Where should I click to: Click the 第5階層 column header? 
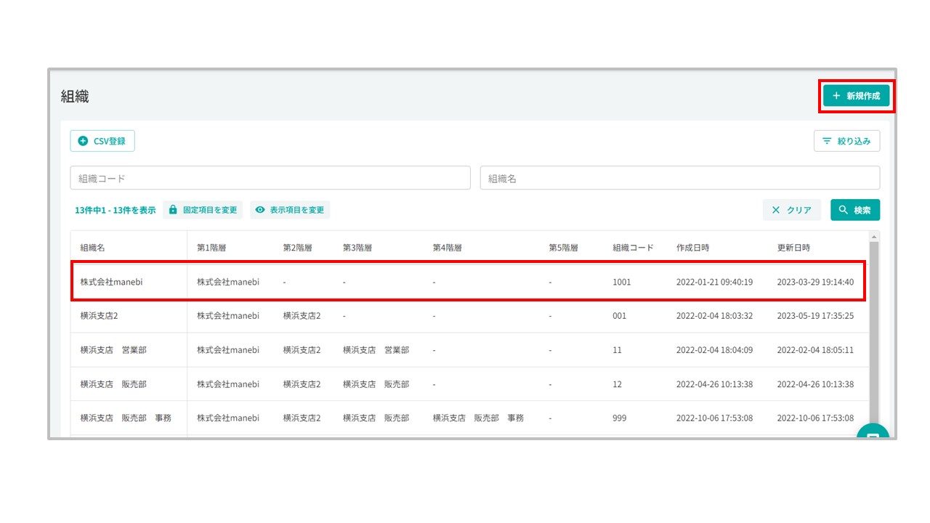564,248
